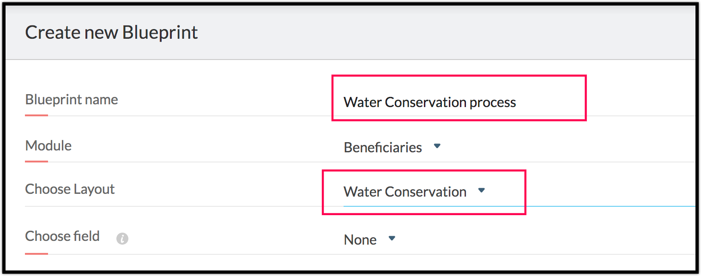
Task: Click the Choose Layout label
Action: pyautogui.click(x=70, y=189)
